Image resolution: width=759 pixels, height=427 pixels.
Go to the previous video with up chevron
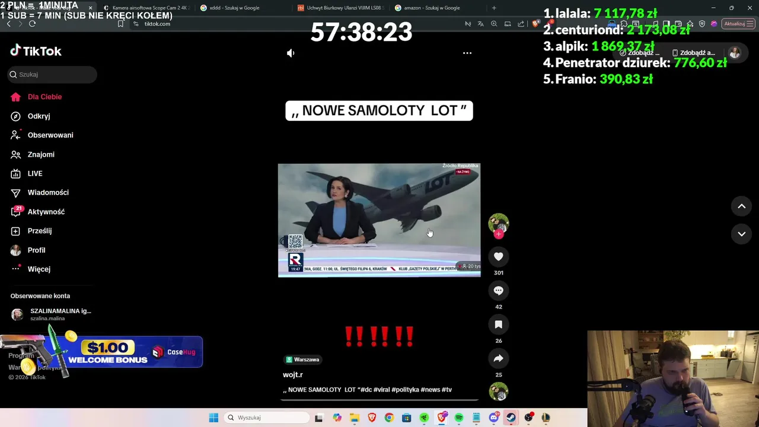click(x=741, y=206)
